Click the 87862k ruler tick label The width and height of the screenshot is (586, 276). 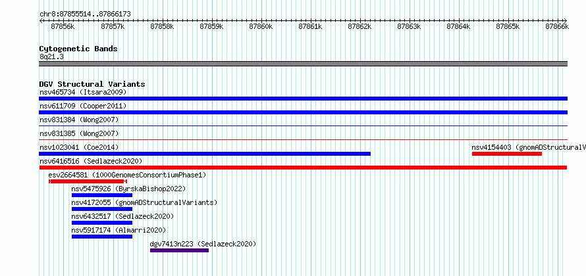360,26
